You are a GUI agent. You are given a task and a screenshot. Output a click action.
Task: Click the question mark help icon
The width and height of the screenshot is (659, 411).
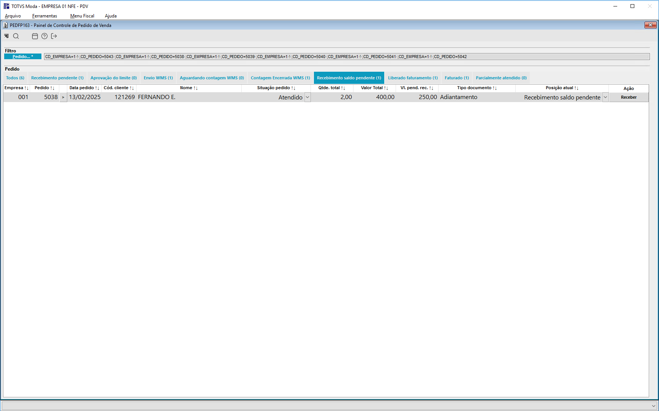coord(44,36)
